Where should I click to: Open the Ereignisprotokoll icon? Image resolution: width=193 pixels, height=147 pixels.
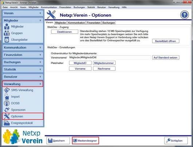point(7,123)
